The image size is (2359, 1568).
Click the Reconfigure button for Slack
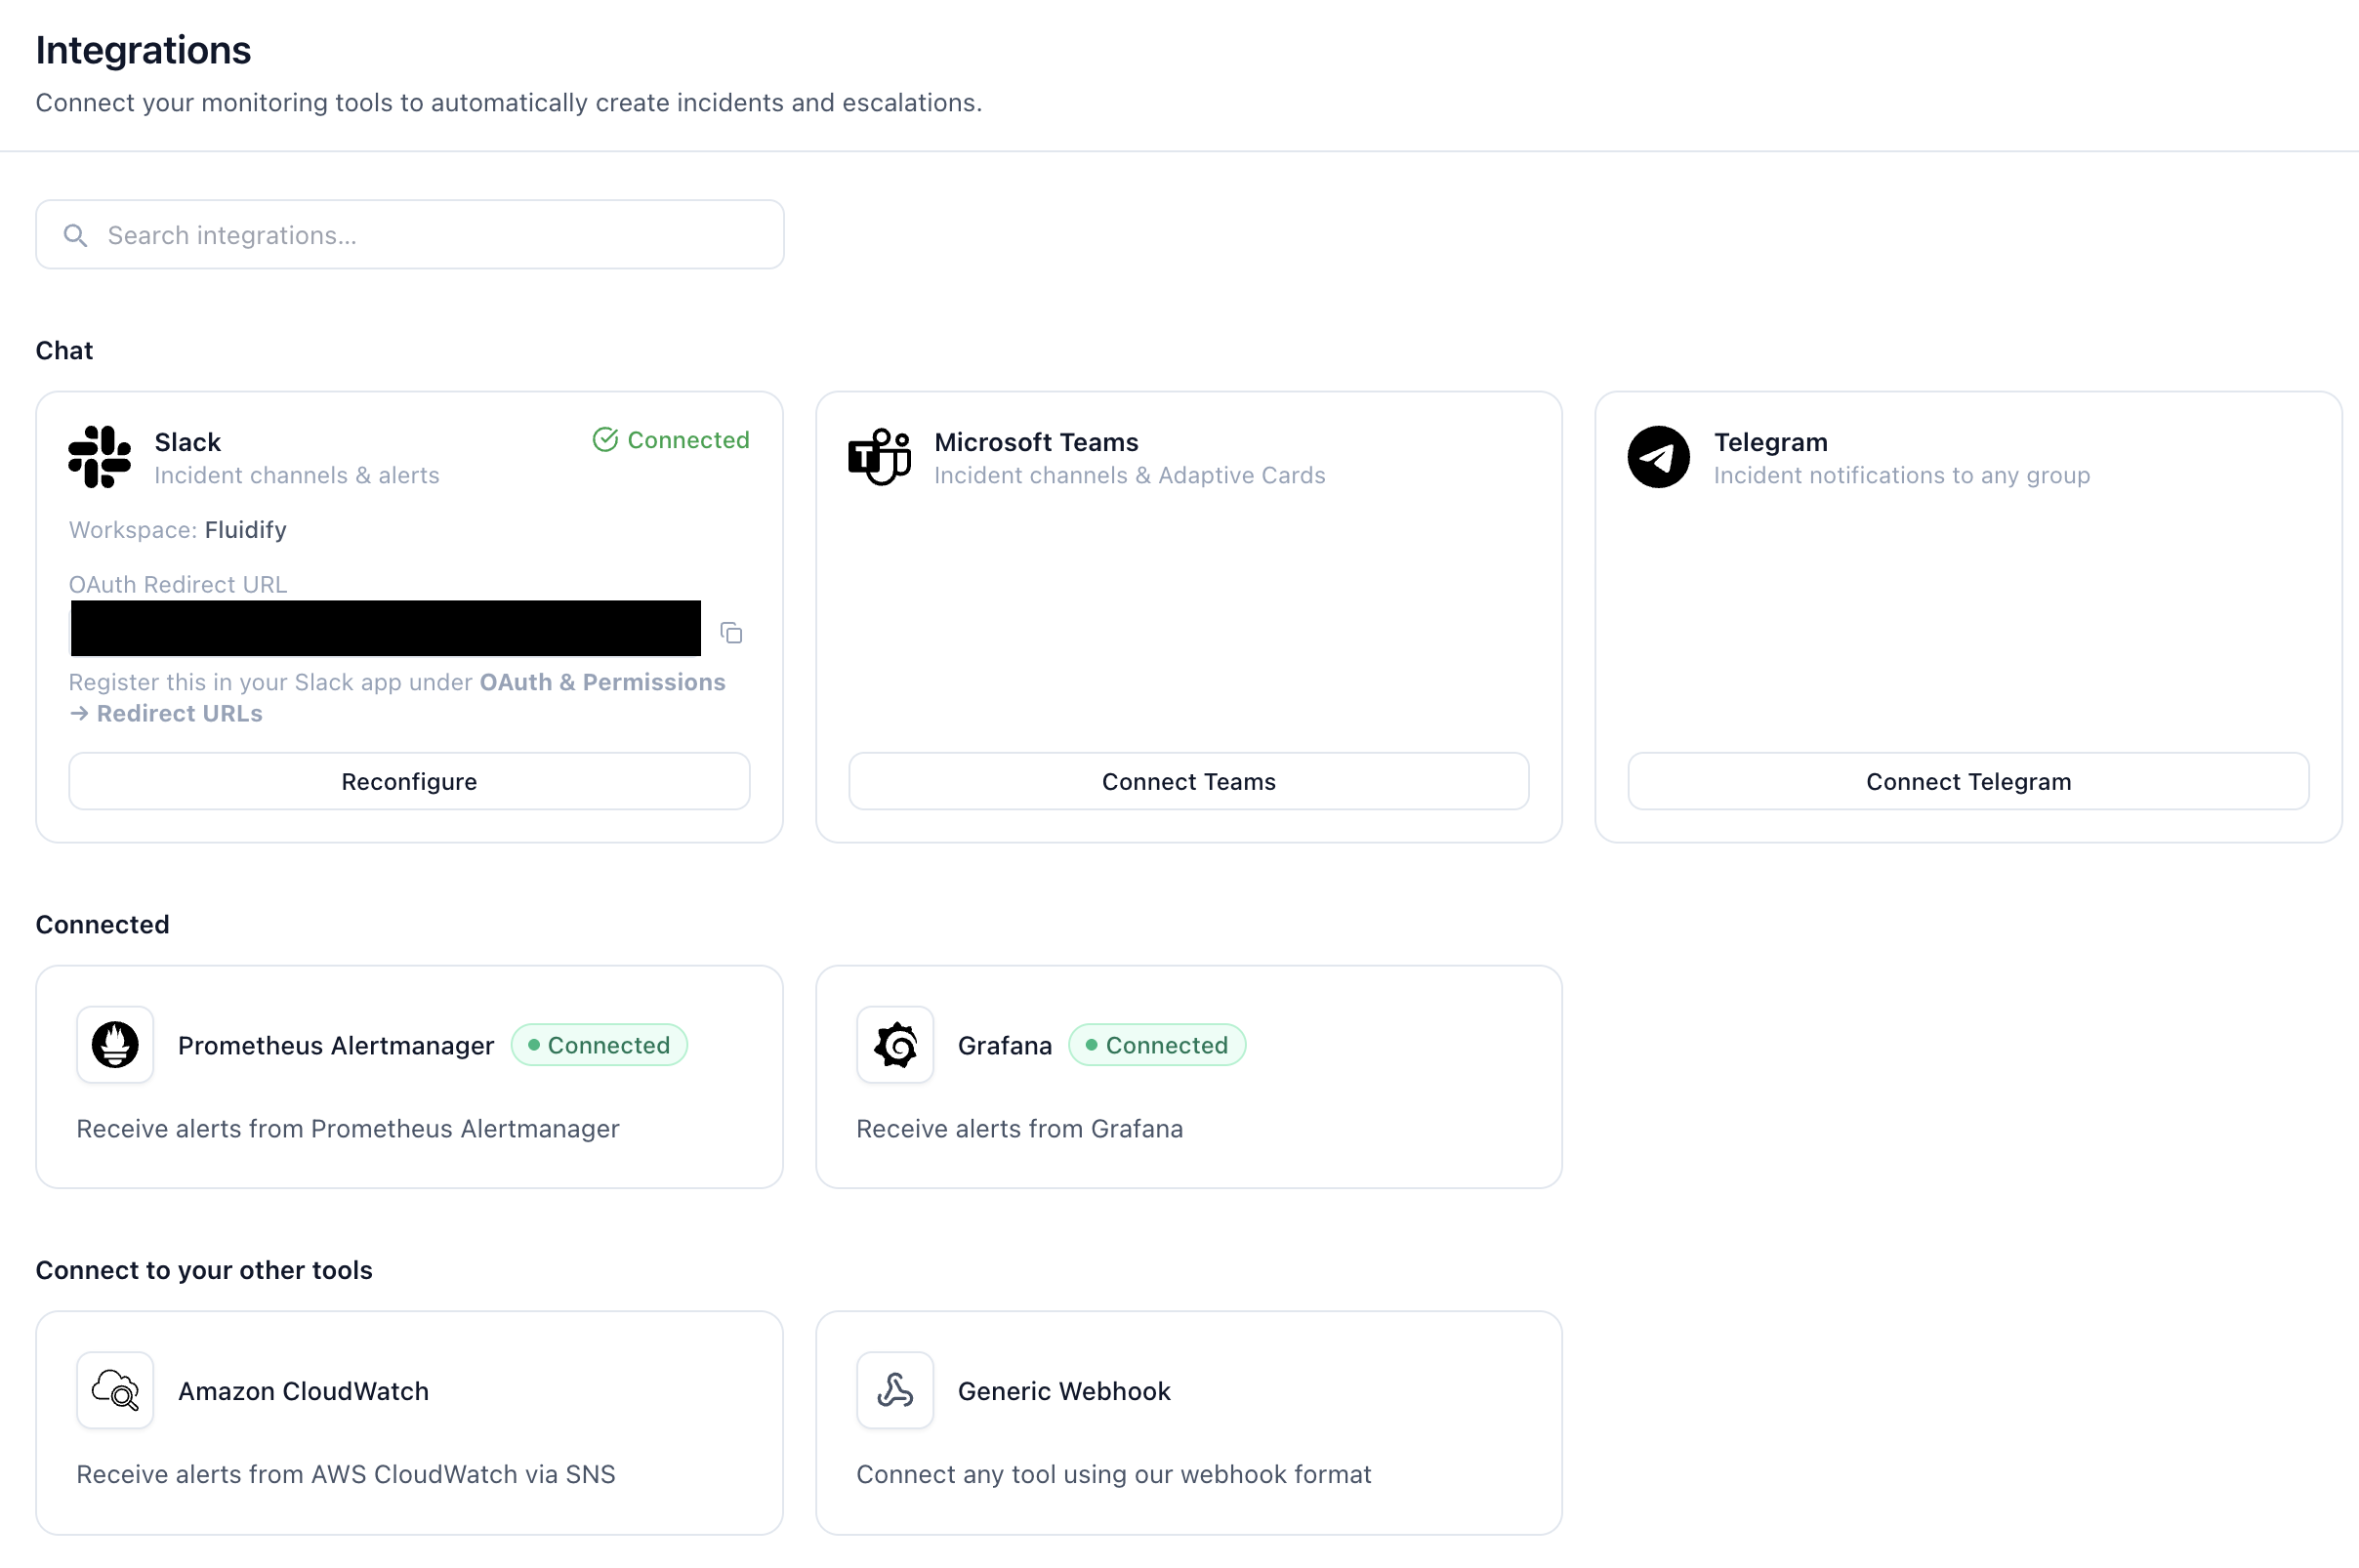(x=409, y=781)
